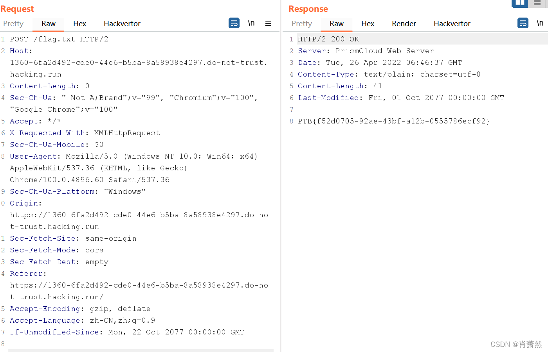Click the 'Host:' header name in the request
548x352 pixels.
click(x=21, y=51)
